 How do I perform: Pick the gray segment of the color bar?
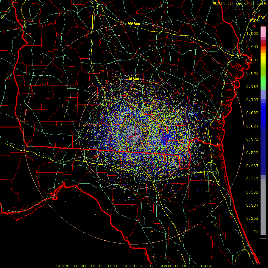[x=263, y=207]
